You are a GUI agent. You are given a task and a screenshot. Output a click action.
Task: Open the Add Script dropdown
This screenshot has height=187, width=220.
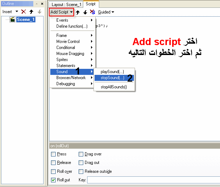(61, 12)
